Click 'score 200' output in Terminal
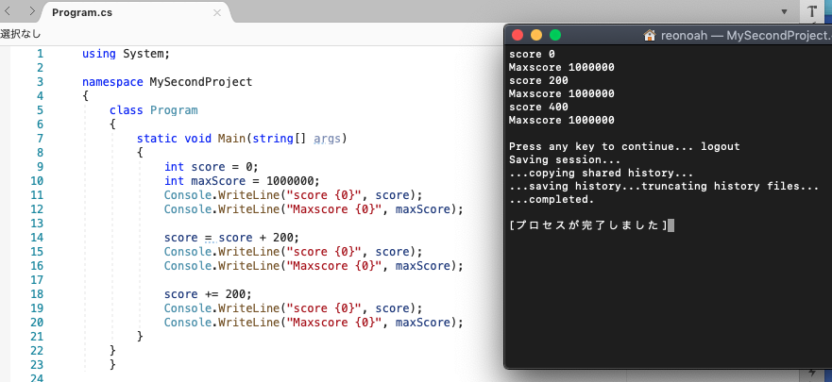The image size is (832, 382). click(x=538, y=80)
